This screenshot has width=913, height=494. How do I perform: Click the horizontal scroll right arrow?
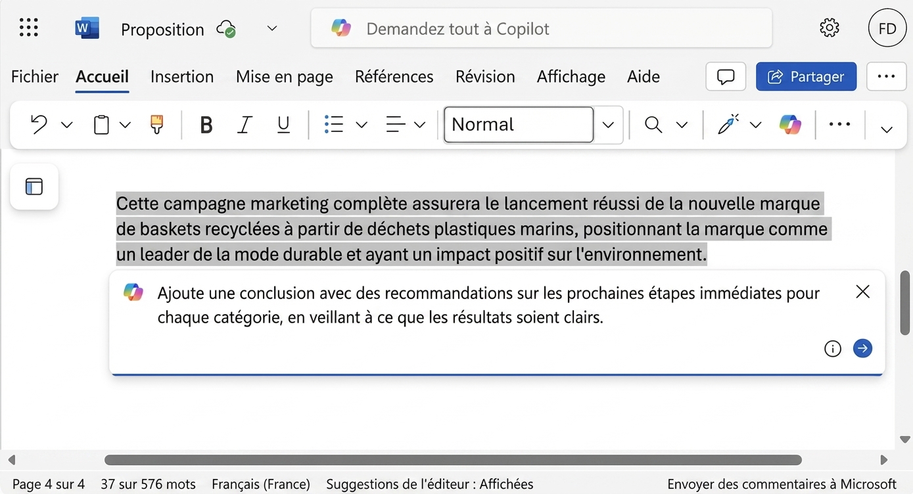click(x=883, y=460)
